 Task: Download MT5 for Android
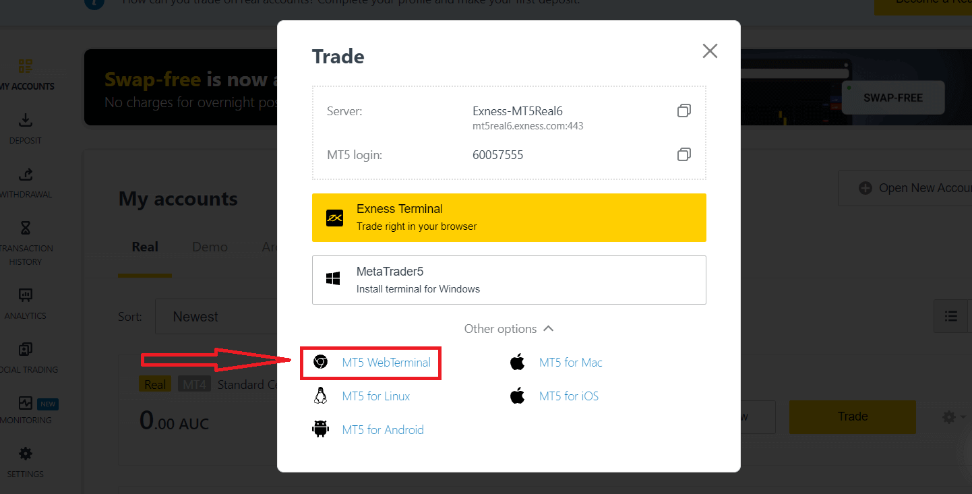click(383, 429)
